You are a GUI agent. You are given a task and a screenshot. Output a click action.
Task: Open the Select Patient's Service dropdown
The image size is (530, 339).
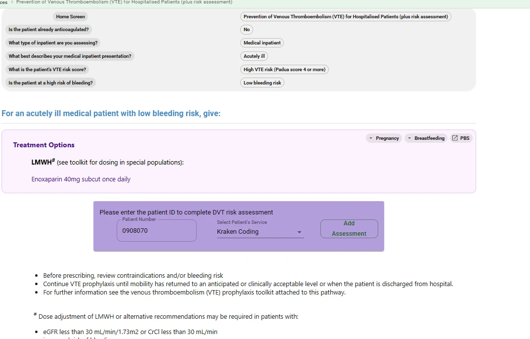tap(260, 232)
